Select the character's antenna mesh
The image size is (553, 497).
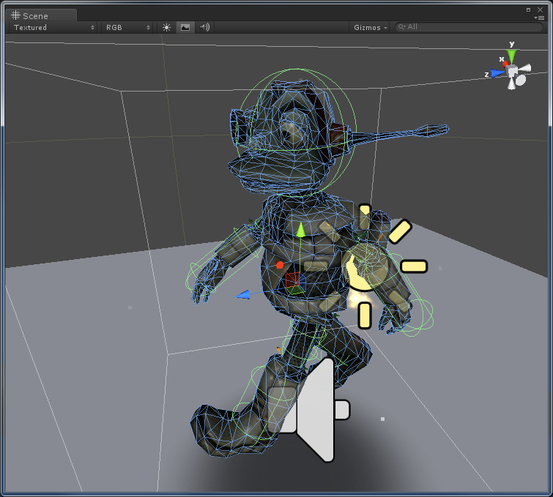point(400,134)
